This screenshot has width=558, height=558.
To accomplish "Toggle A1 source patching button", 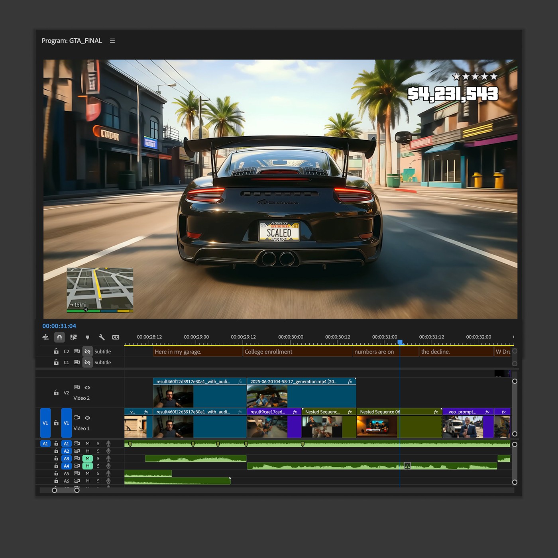I will click(45, 444).
